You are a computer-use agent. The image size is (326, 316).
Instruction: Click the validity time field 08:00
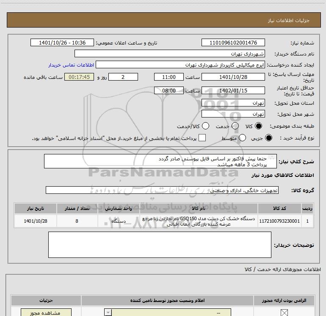(x=169, y=90)
